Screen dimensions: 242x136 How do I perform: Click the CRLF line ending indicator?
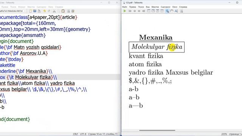tap(75, 134)
